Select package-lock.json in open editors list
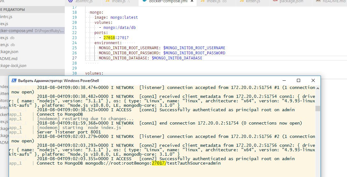 click(32, 65)
